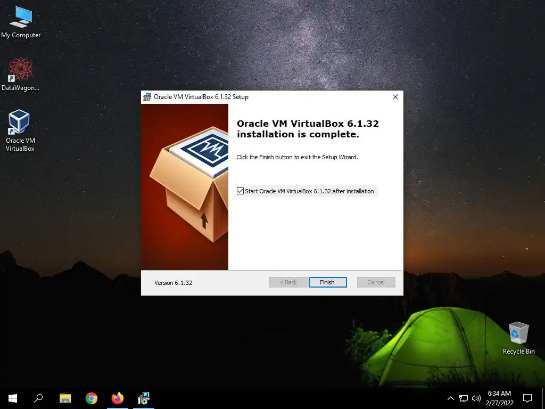
Task: Open the volume control tray icon
Action: tap(476, 398)
